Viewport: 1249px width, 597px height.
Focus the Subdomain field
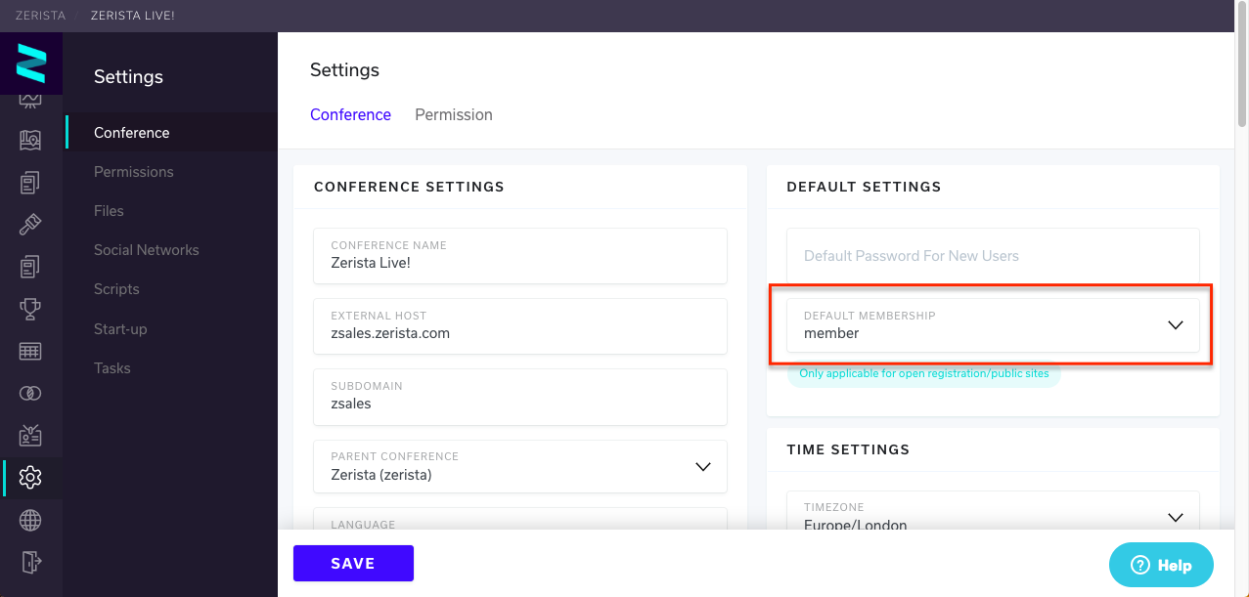[x=520, y=396]
